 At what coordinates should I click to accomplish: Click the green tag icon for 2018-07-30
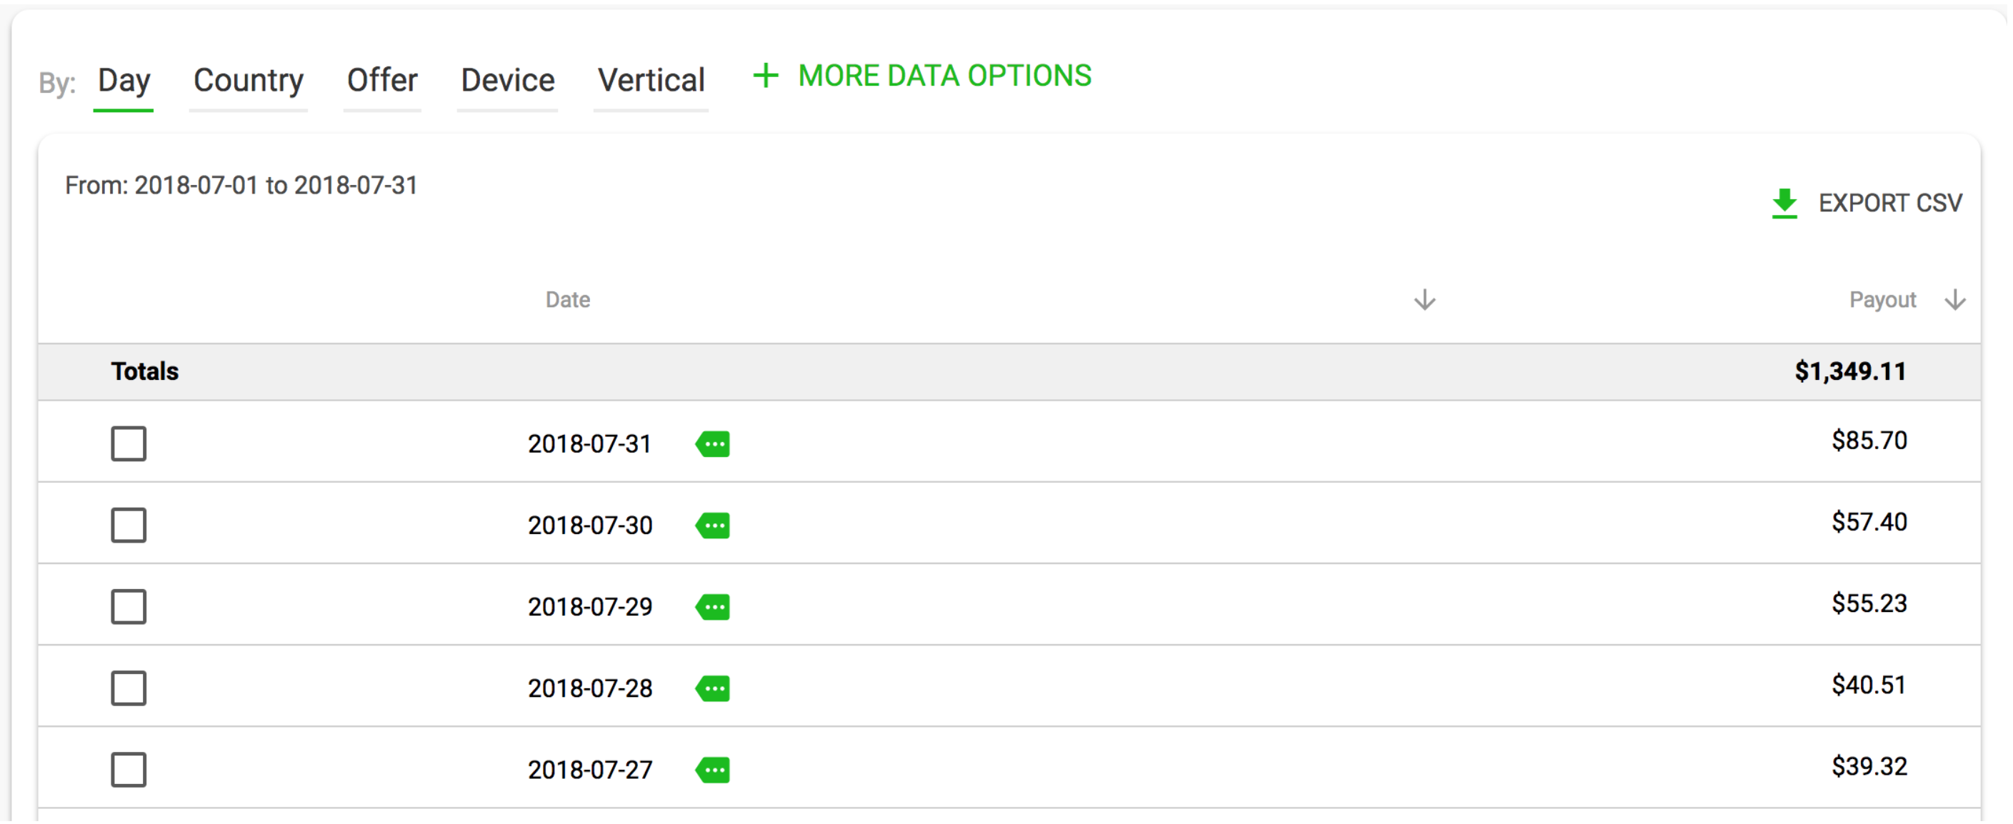coord(713,525)
